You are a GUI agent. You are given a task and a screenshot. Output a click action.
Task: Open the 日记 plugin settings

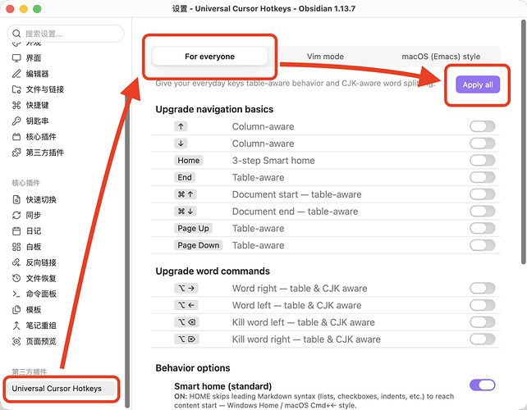(34, 231)
